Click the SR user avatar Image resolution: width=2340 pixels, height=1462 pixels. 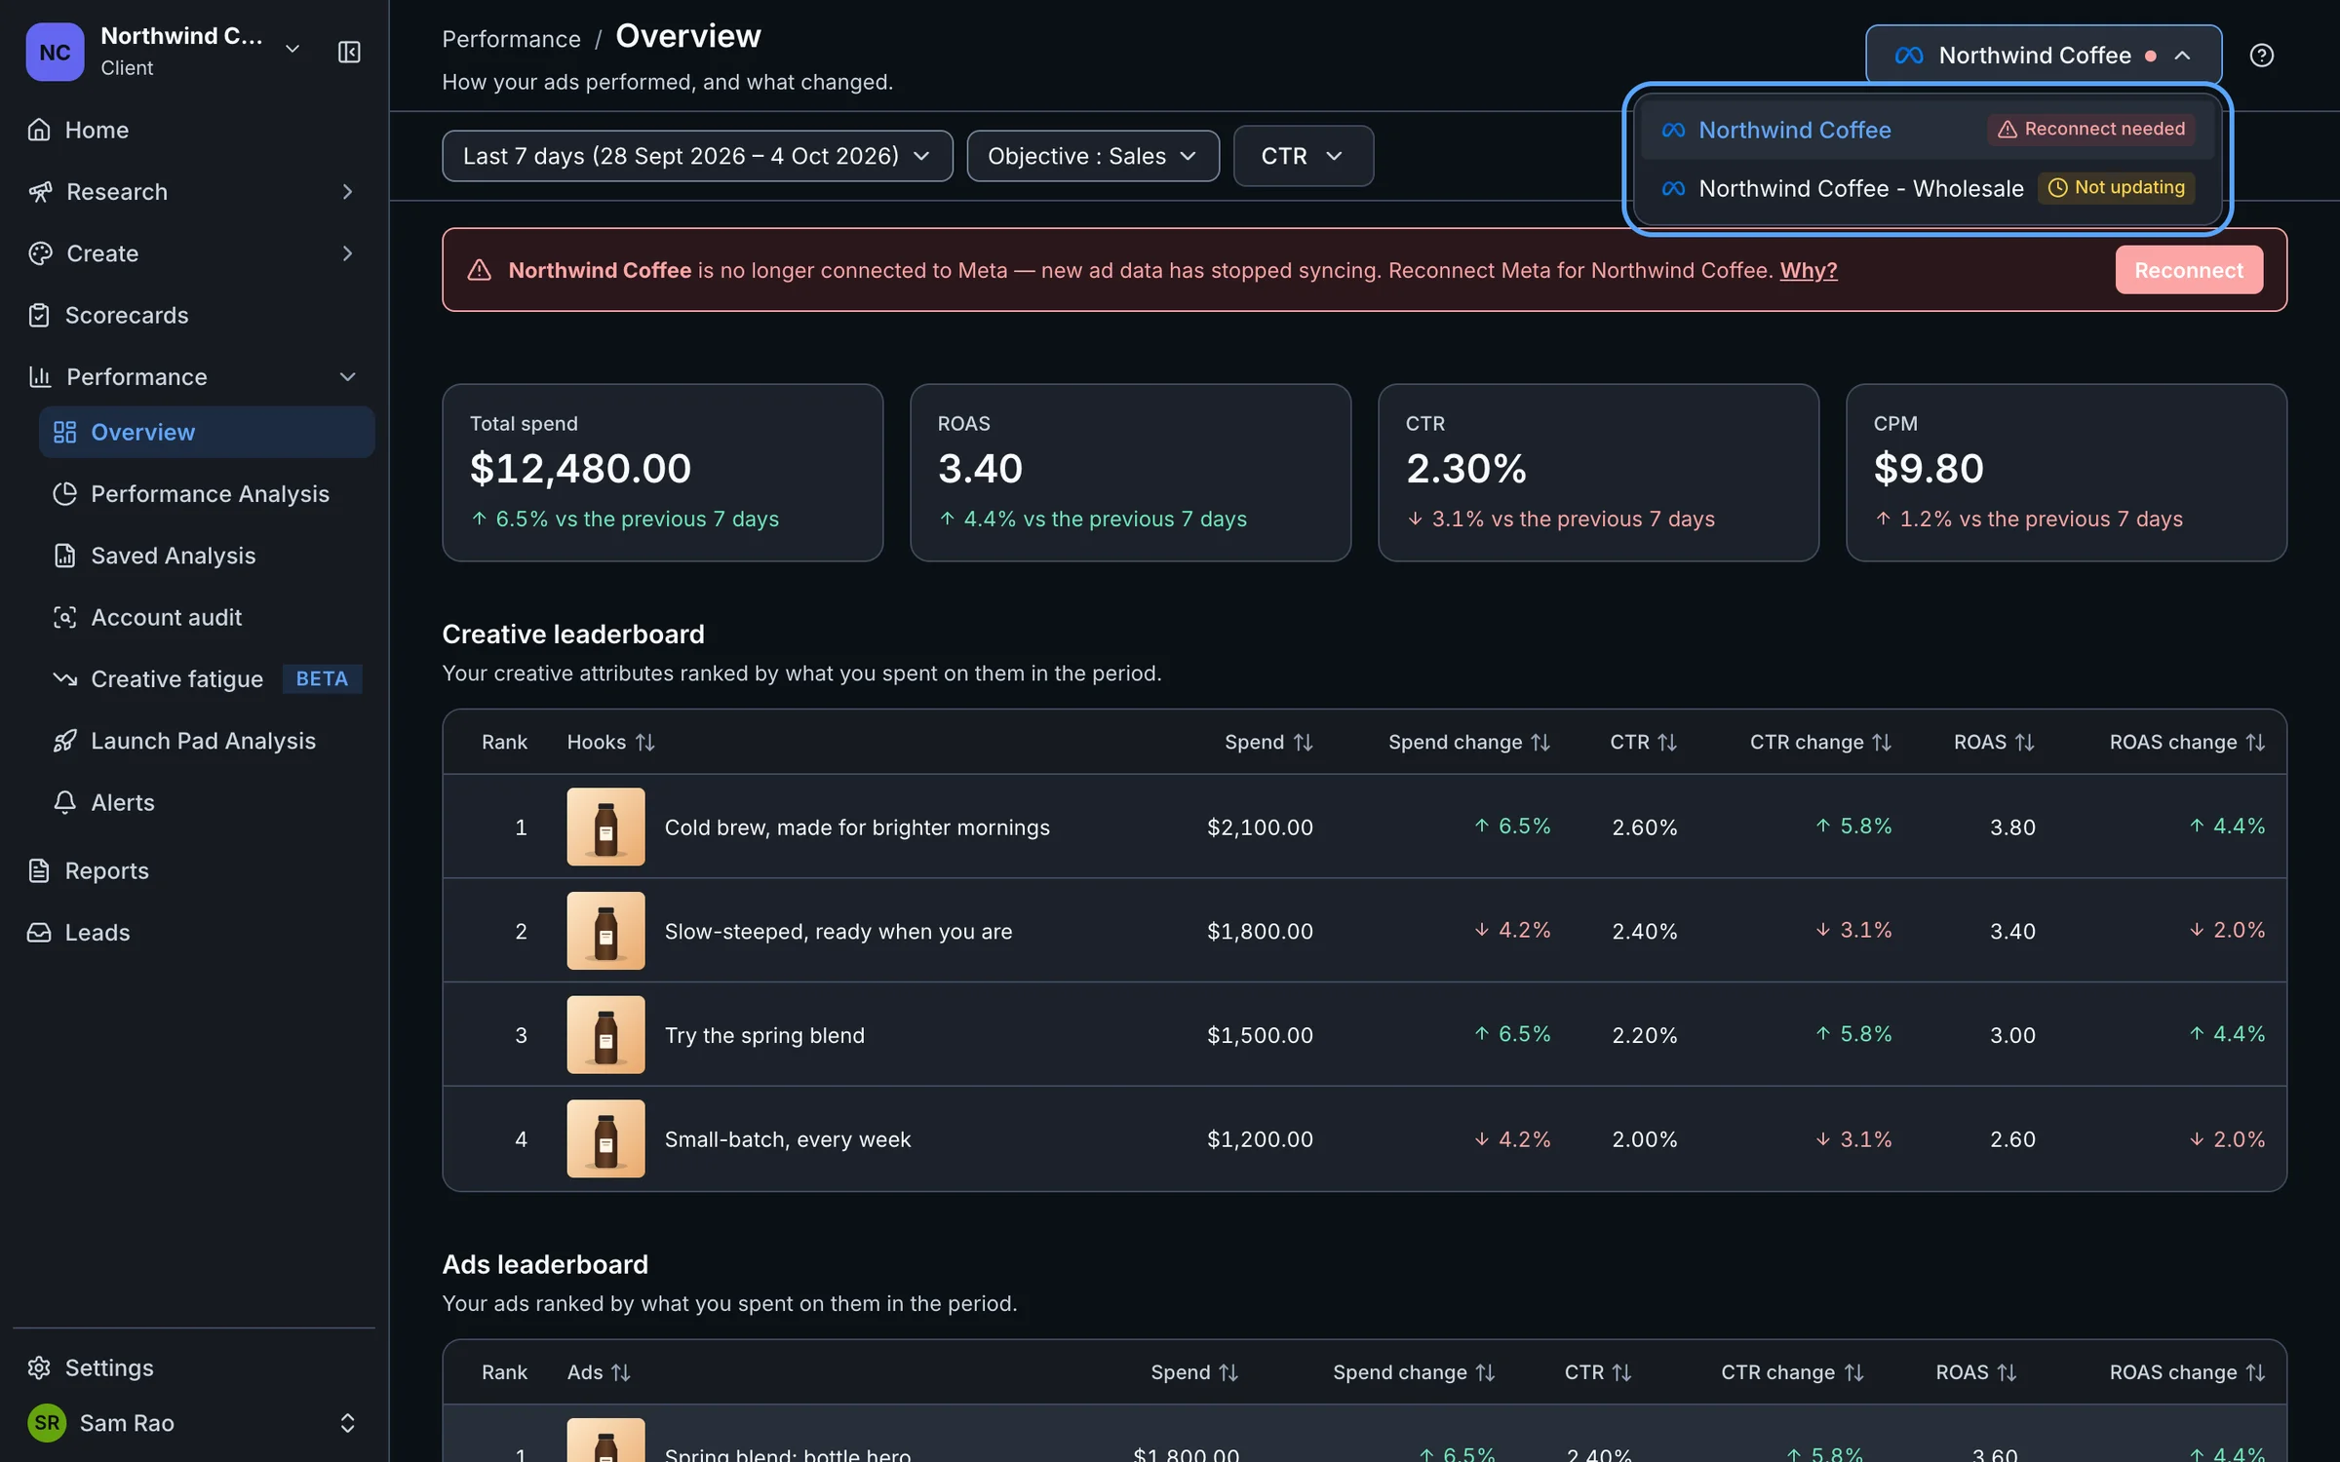point(47,1423)
